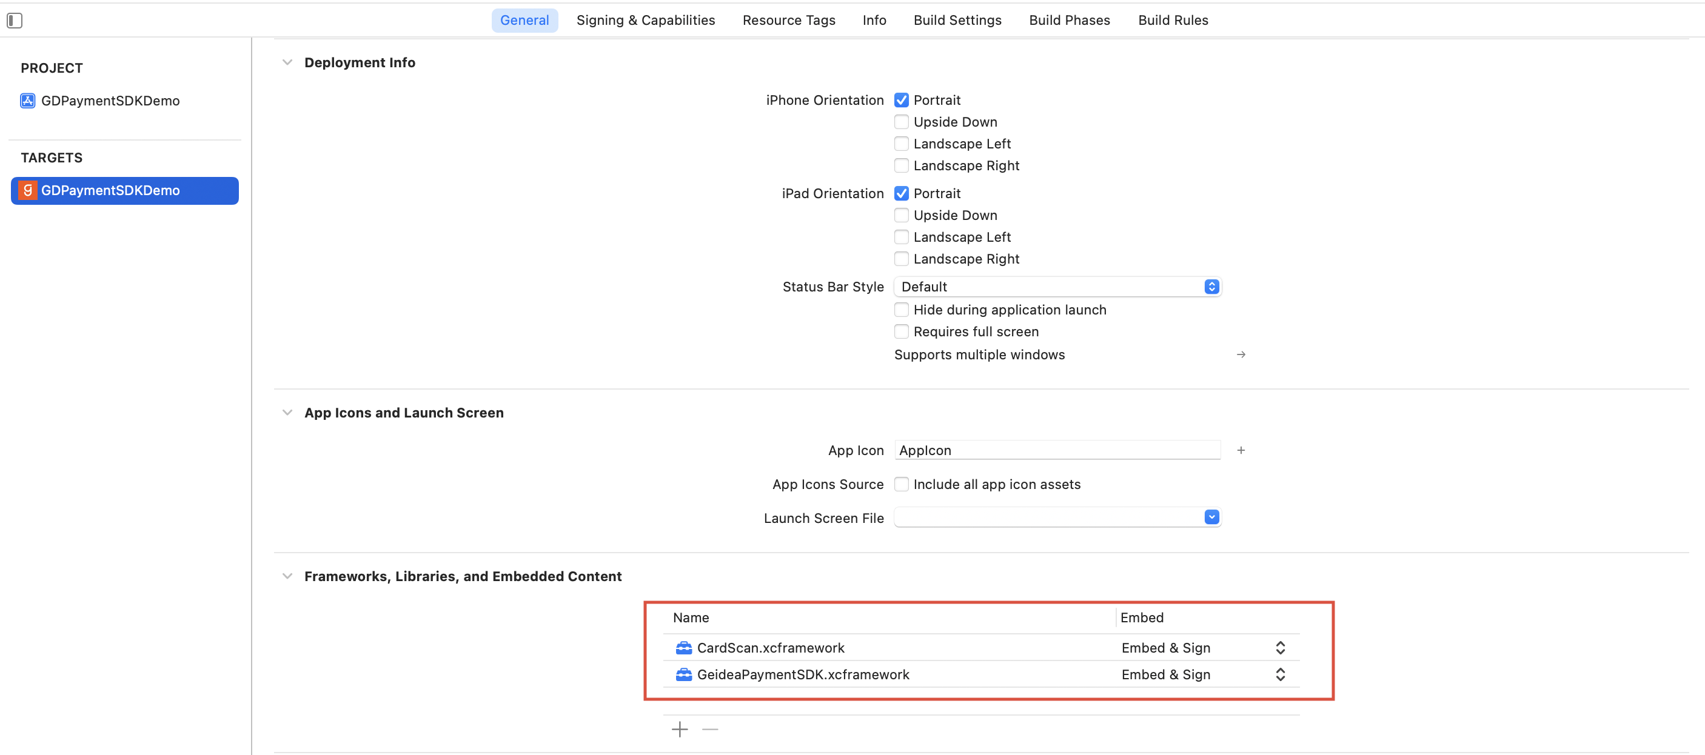Enable iPhone Landscape Left orientation
This screenshot has height=755, width=1705.
[901, 144]
